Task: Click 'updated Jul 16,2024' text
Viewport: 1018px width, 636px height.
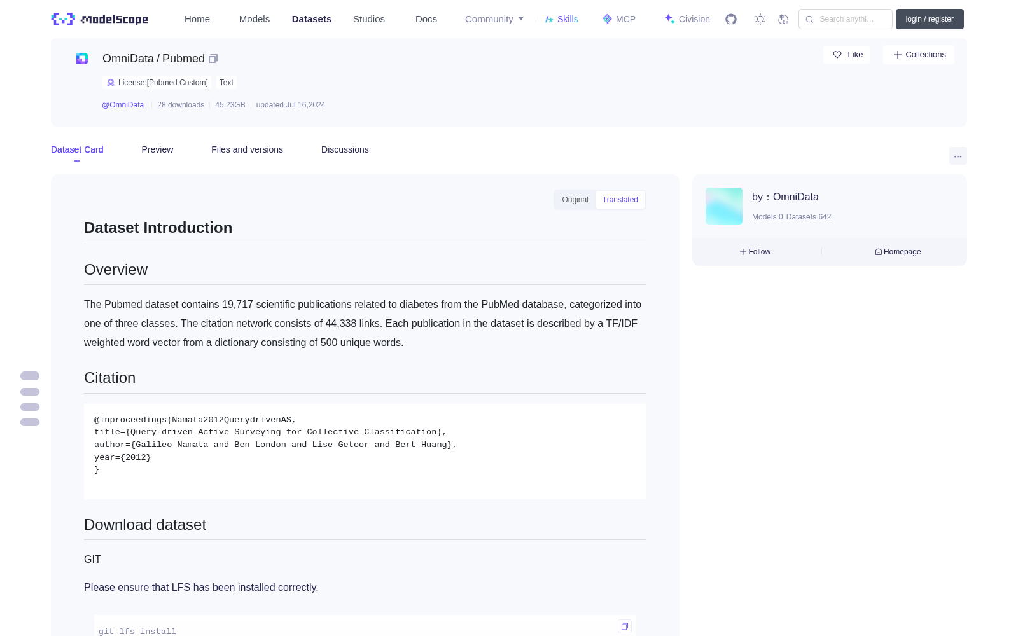Action: (x=291, y=105)
